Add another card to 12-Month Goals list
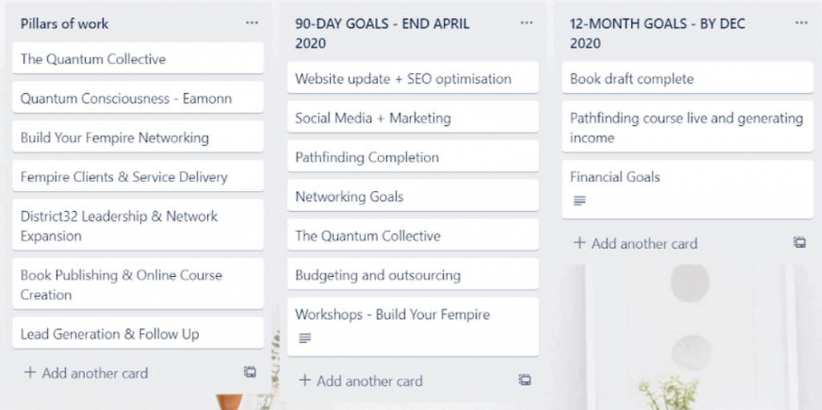This screenshot has height=410, width=822. 636,243
